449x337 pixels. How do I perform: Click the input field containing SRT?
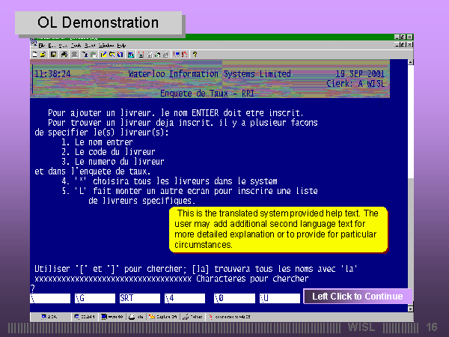[138, 298]
